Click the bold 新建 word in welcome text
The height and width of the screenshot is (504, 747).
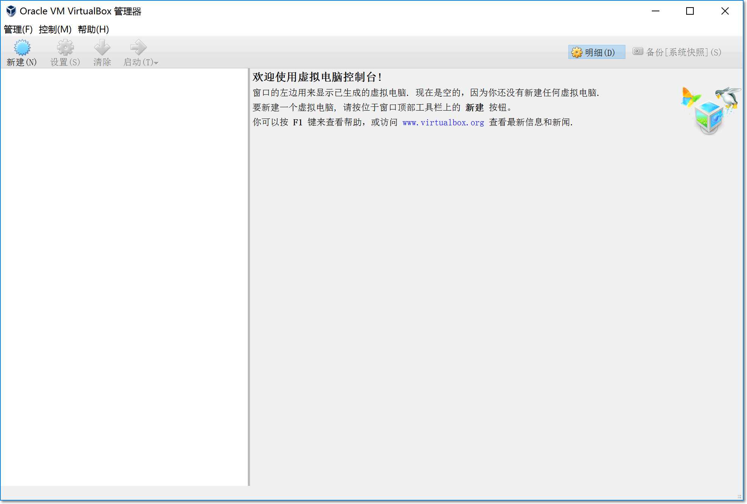coord(474,108)
